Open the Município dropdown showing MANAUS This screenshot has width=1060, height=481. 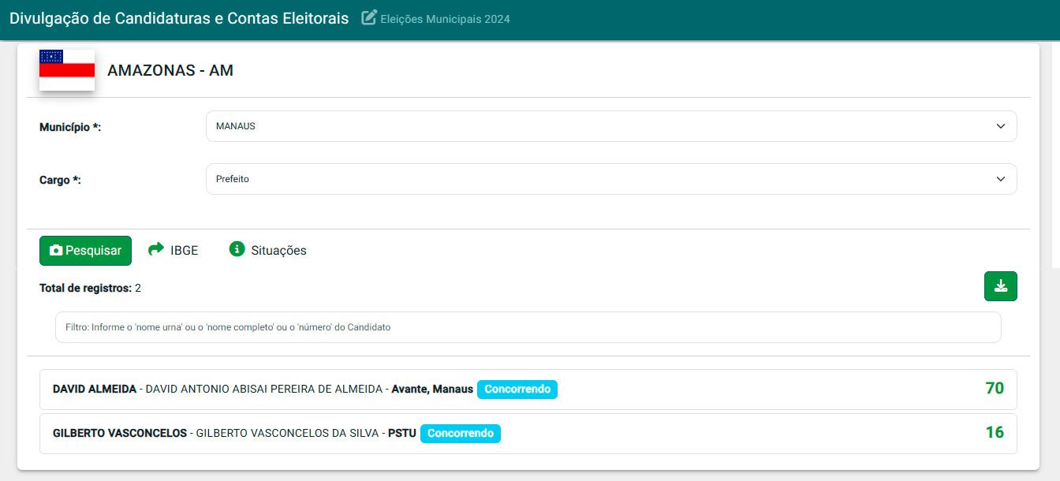(x=610, y=126)
